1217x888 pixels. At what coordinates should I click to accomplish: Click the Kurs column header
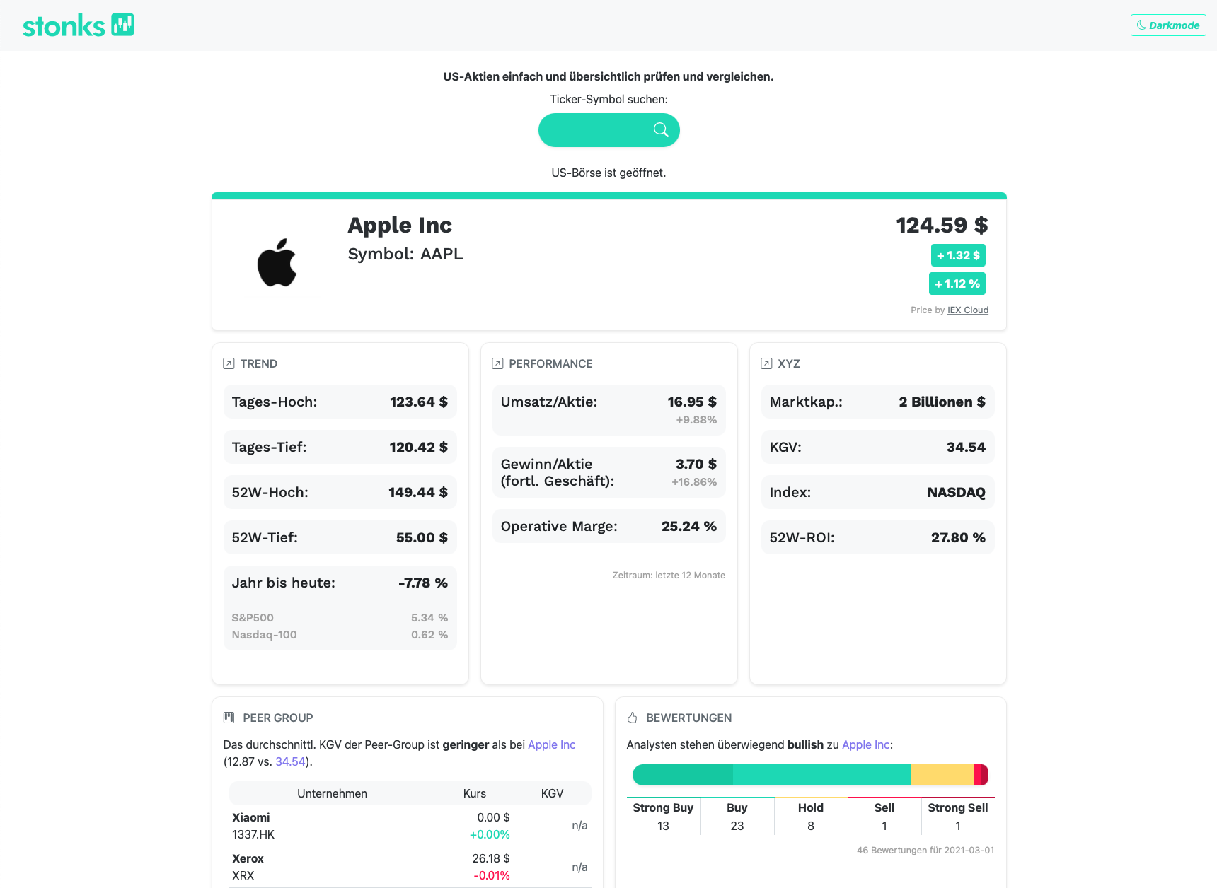pos(475,793)
